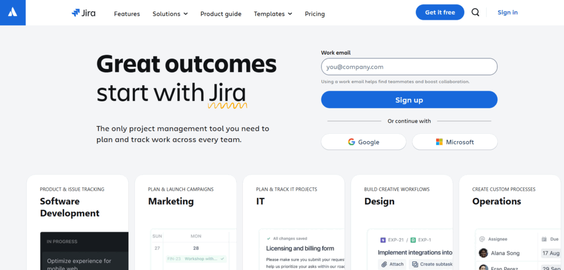Continue with Microsoft account
Screen dimensions: 564x270
pos(454,142)
